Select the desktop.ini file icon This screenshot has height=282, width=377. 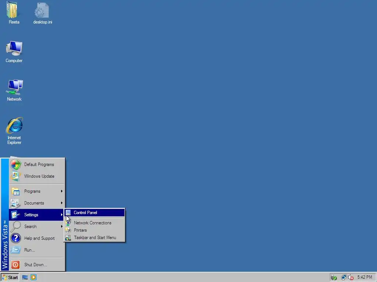[42, 10]
